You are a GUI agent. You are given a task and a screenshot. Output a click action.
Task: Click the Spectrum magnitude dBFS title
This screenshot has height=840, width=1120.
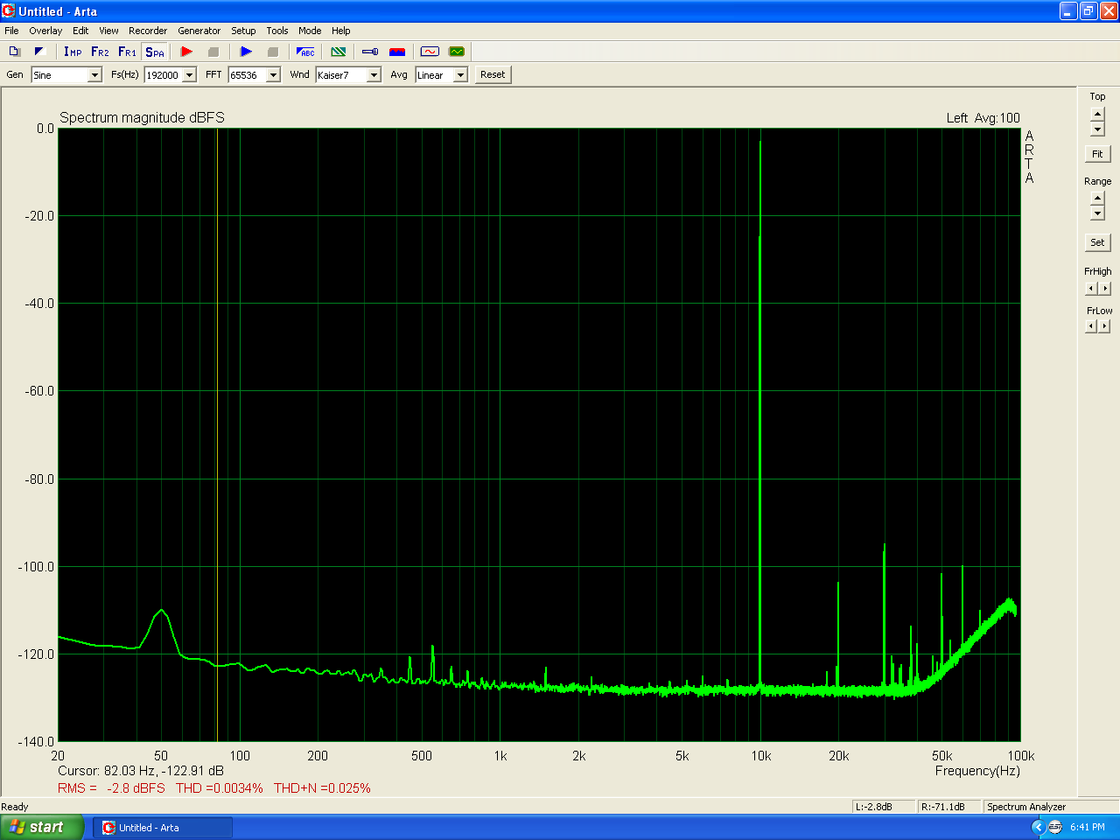tap(142, 117)
